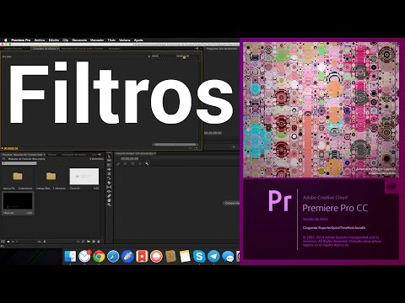Open the Ayuda menu
Image resolution: width=405 pixels, height=303 pixels.
pos(138,40)
